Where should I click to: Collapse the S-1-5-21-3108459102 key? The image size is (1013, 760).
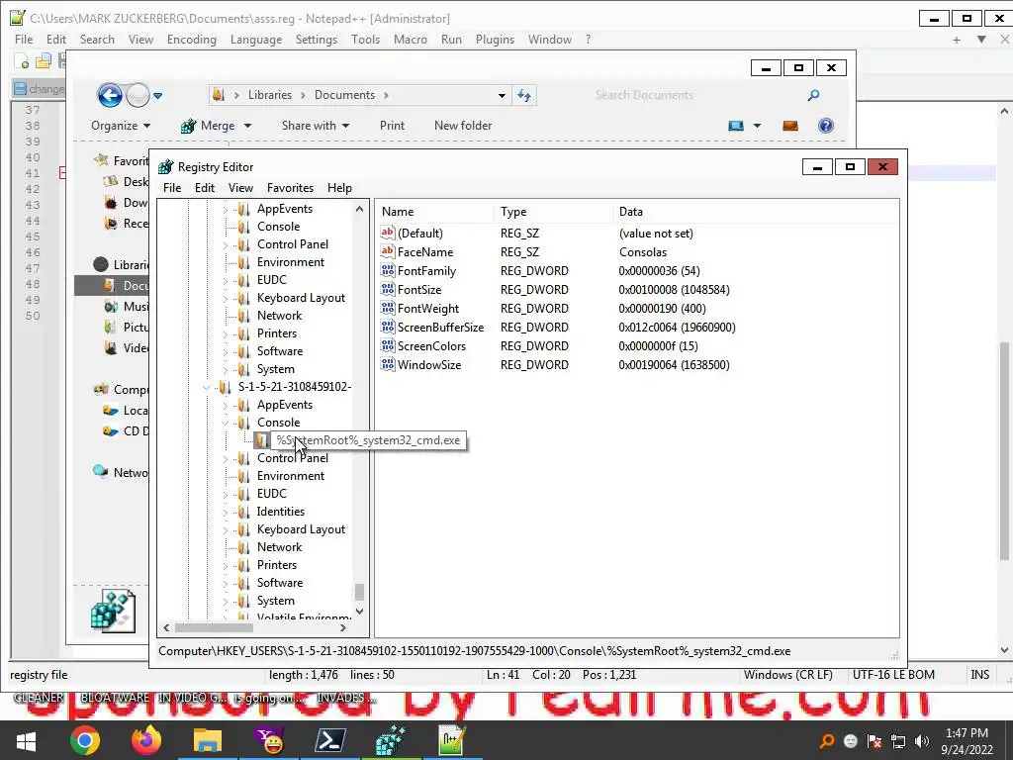point(206,387)
